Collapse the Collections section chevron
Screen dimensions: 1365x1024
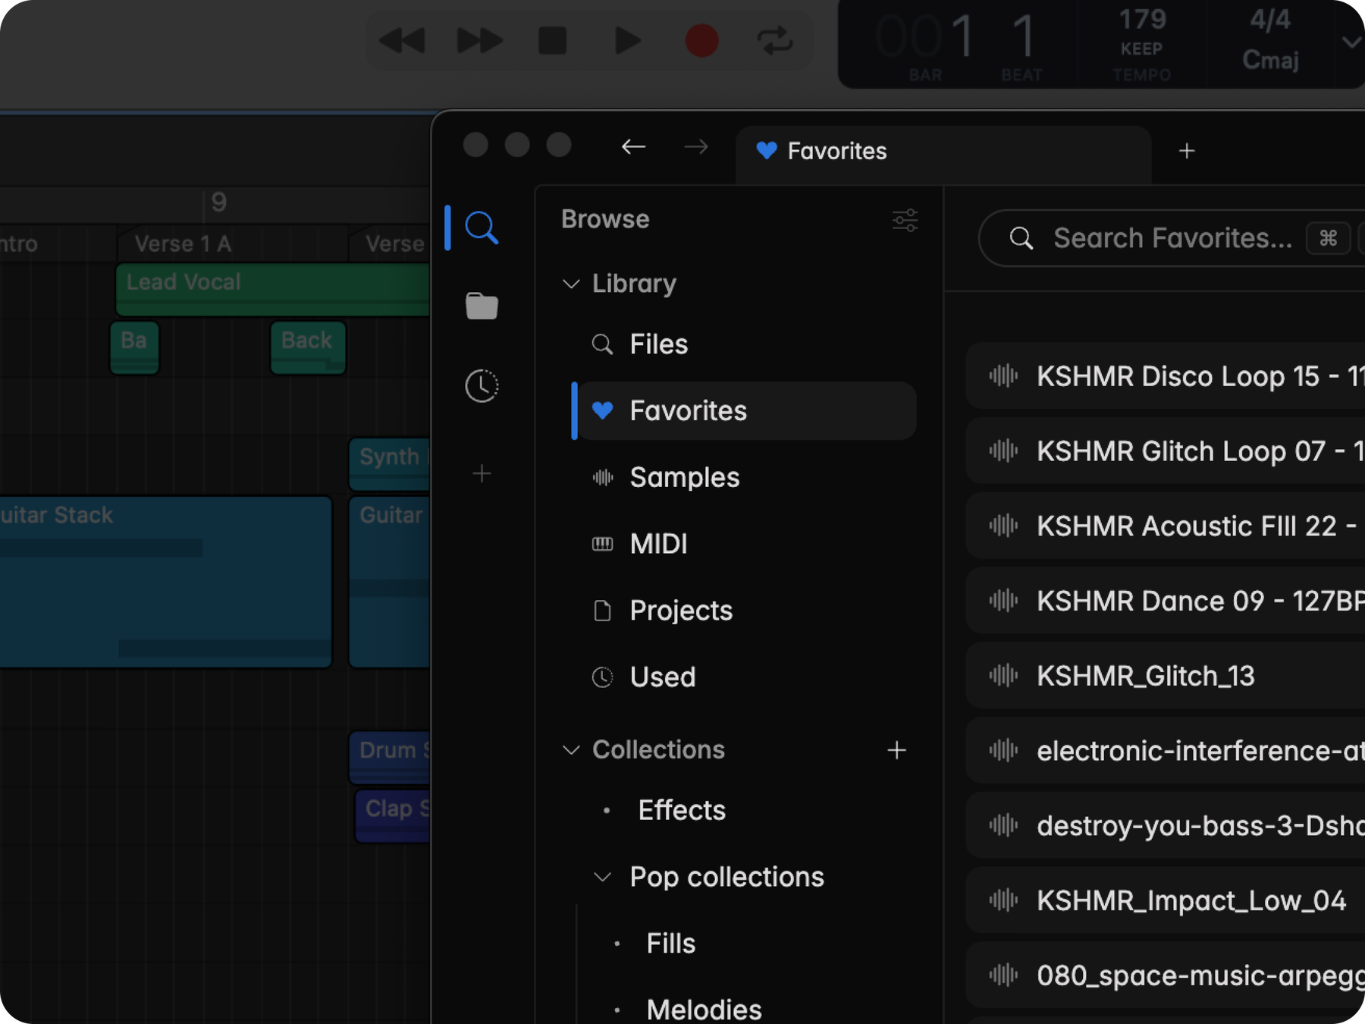point(571,750)
